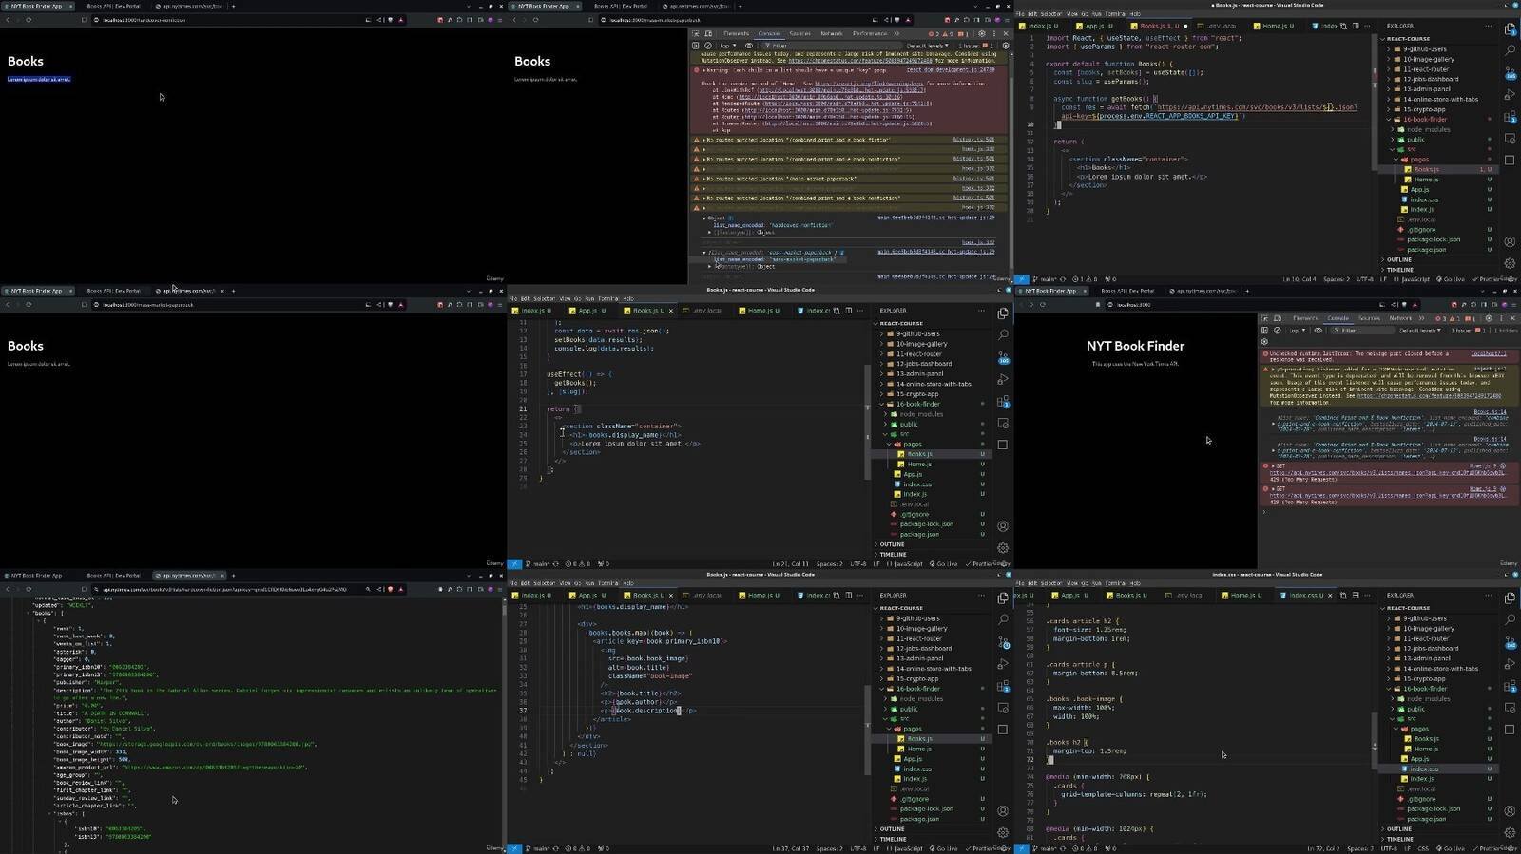Open App.js file in VS Code explorer at Ln 21

(913, 474)
